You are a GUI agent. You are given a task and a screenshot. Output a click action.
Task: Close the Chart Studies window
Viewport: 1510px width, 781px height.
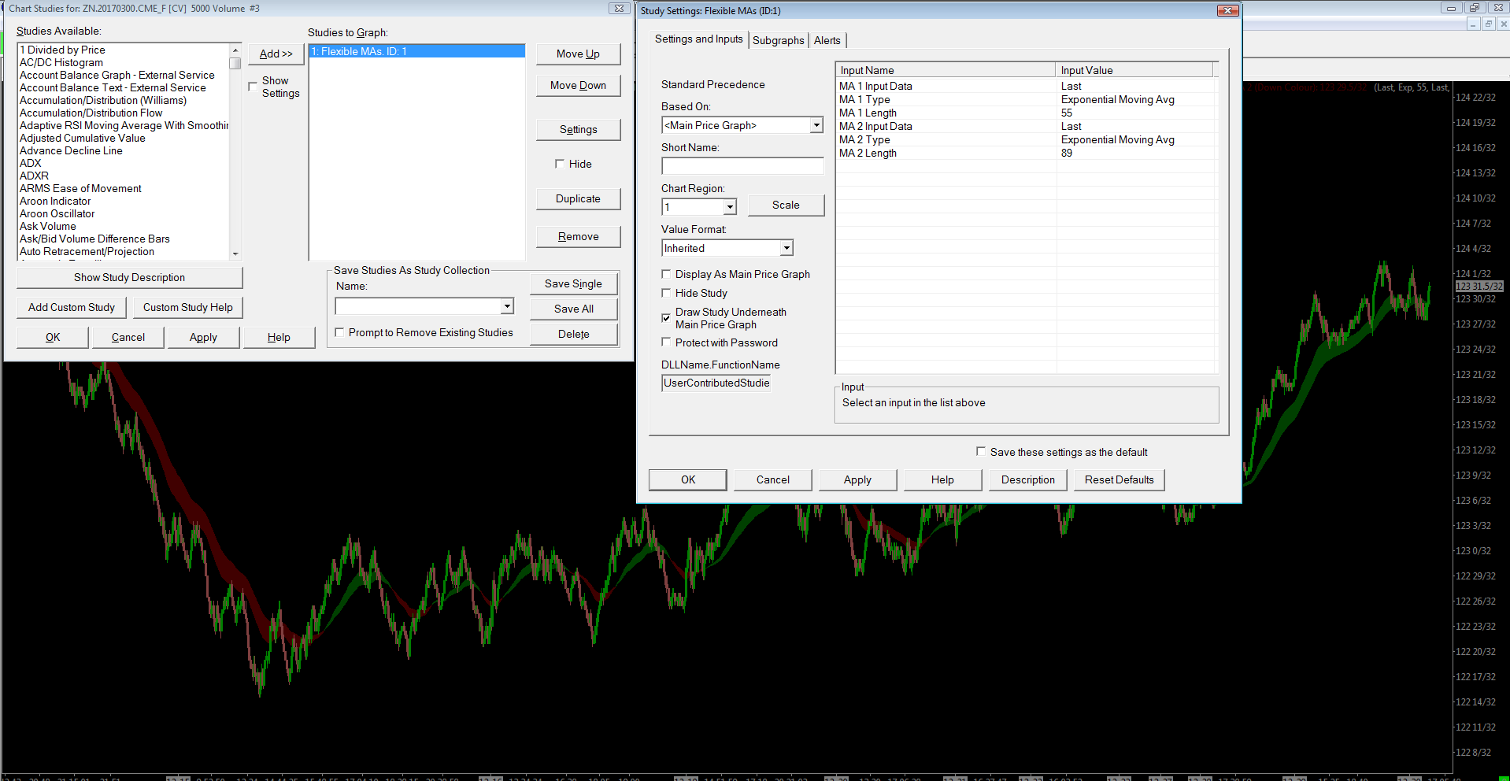619,8
